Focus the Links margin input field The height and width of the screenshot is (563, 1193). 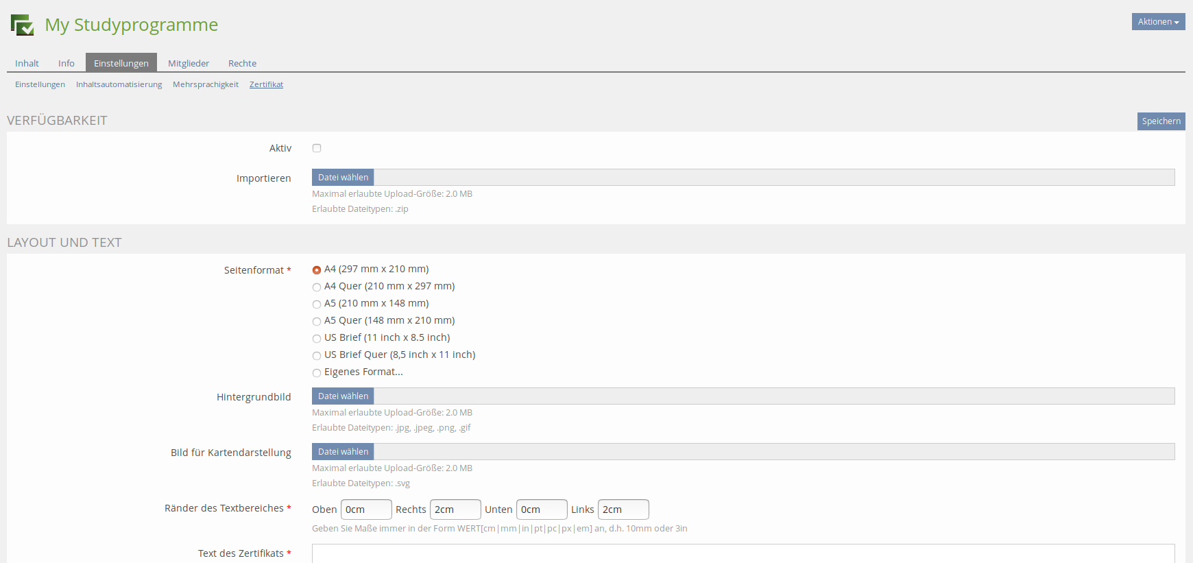tap(623, 510)
